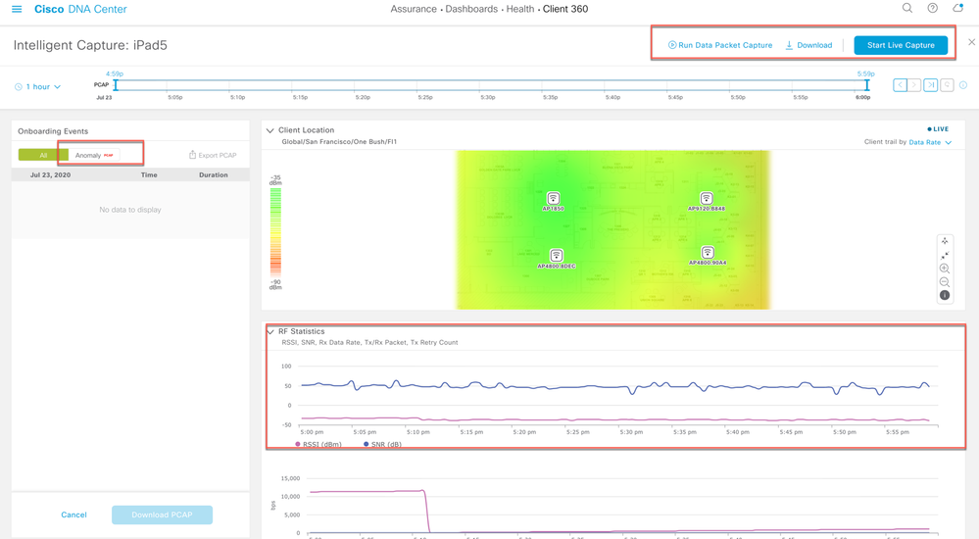Click the Global/San Francisco/One Bush/Fl1 location path
The height and width of the screenshot is (539, 979).
pos(339,142)
